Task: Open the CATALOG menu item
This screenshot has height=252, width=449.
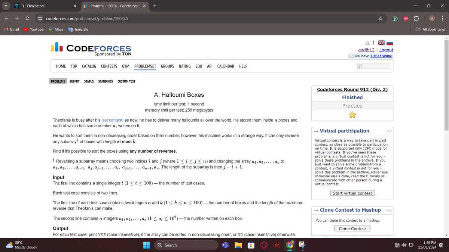Action: [89, 66]
